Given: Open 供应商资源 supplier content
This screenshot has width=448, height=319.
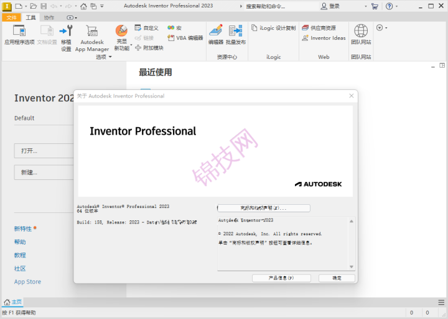Looking at the screenshot, I should tap(319, 28).
